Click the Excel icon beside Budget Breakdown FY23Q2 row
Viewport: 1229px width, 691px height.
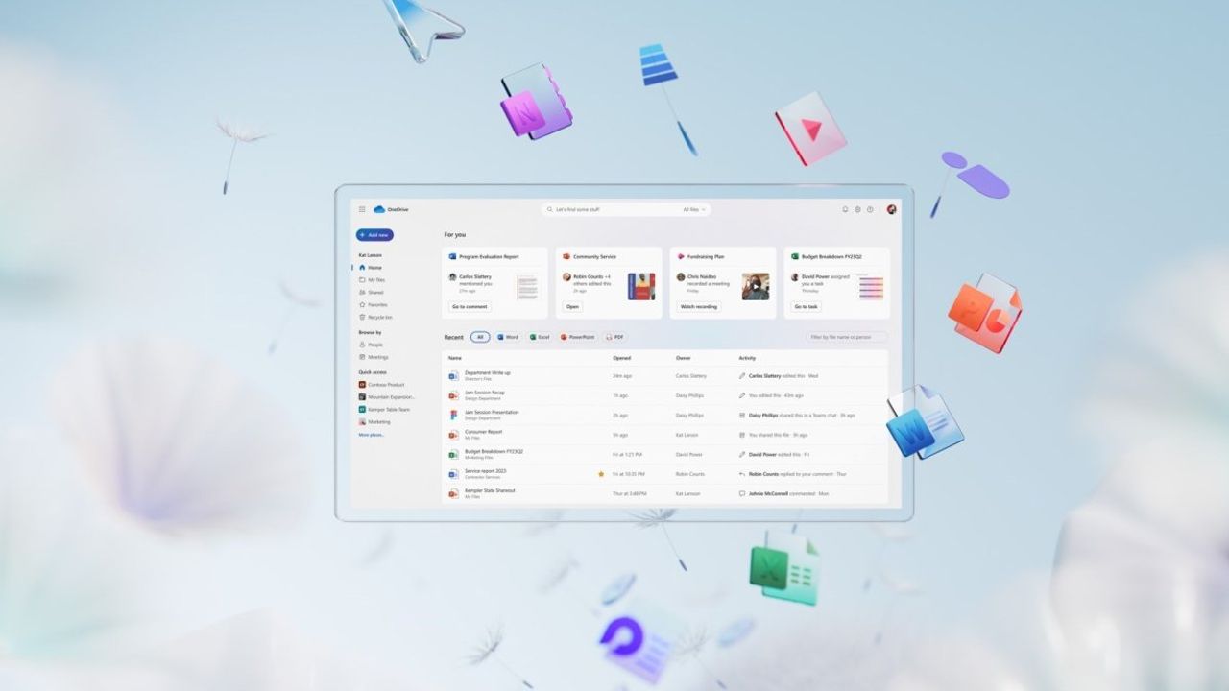(453, 454)
